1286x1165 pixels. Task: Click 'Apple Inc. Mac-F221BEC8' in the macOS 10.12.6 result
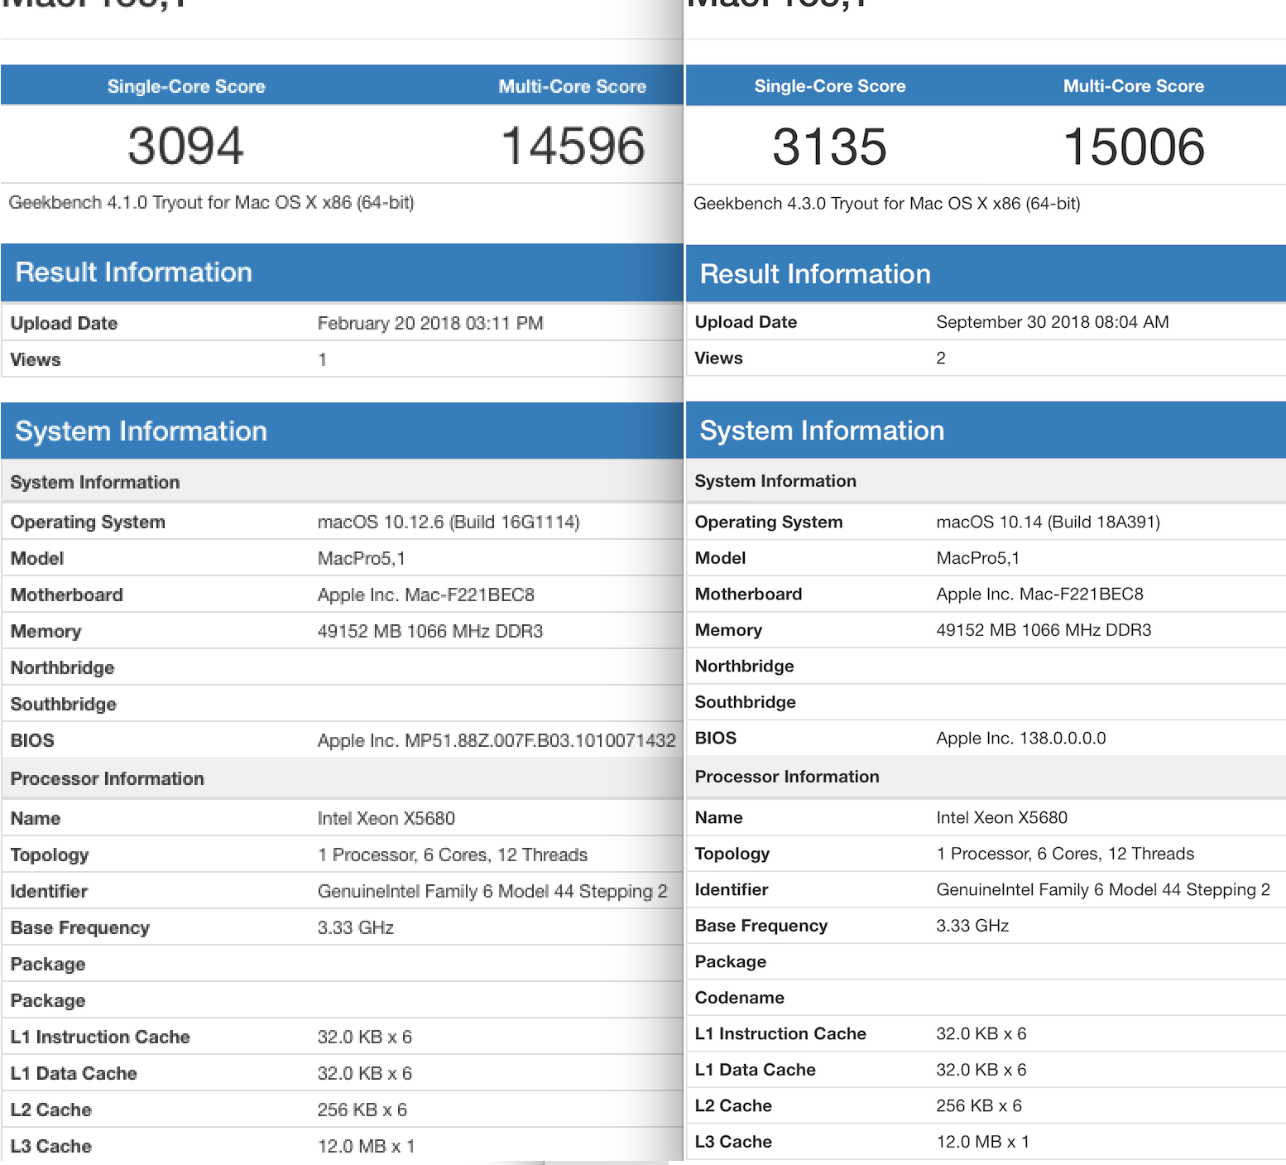(x=426, y=595)
